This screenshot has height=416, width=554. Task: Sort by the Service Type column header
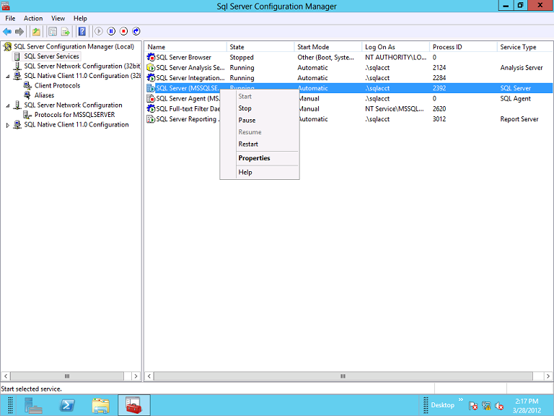(524, 47)
